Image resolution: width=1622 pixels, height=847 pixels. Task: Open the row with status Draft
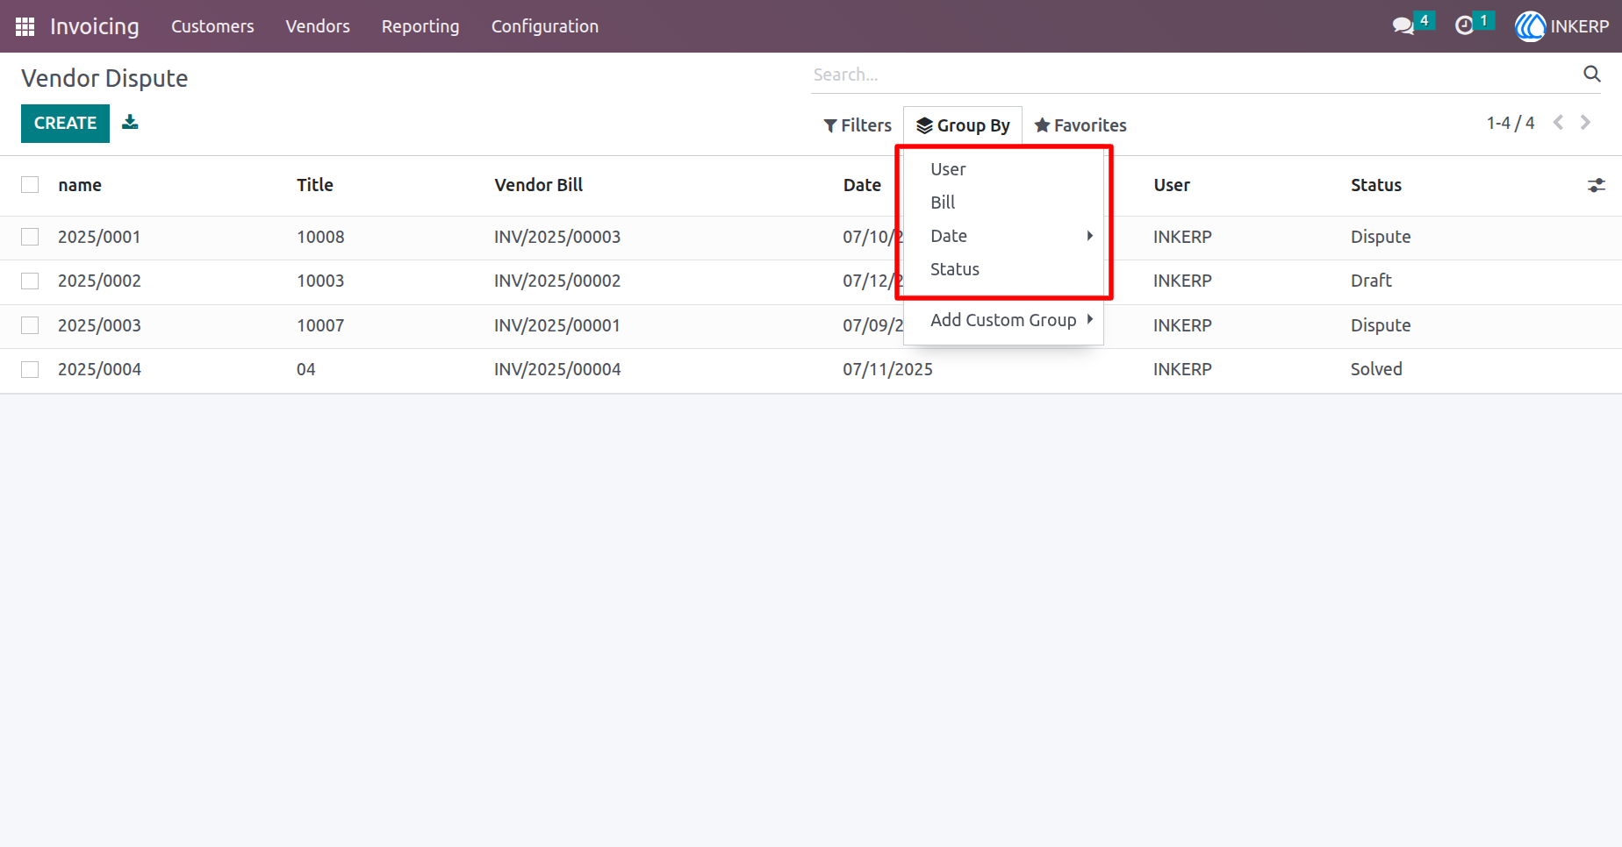(x=811, y=281)
